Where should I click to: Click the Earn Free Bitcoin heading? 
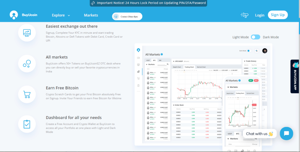click(62, 88)
